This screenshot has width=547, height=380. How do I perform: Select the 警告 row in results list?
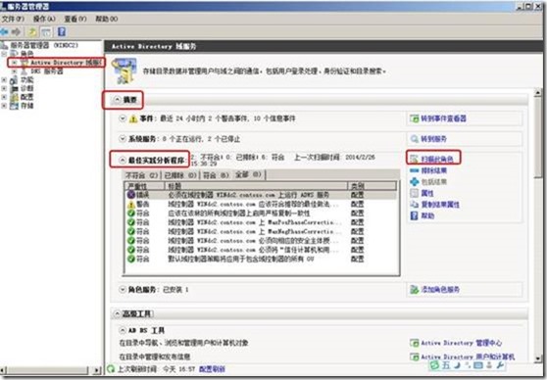click(261, 204)
